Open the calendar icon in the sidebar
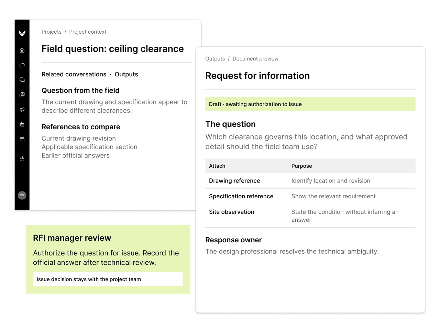 pos(22,139)
